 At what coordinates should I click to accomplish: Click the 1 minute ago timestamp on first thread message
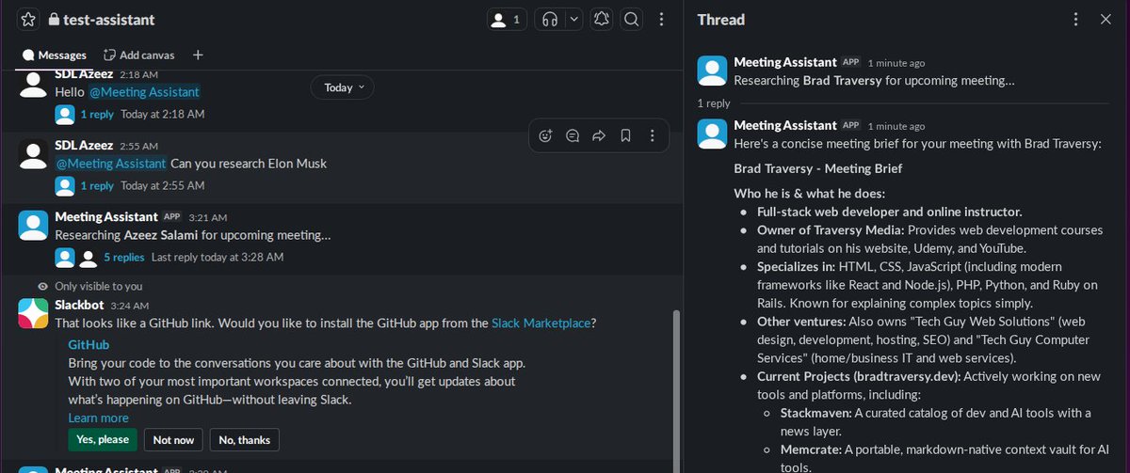click(x=896, y=63)
